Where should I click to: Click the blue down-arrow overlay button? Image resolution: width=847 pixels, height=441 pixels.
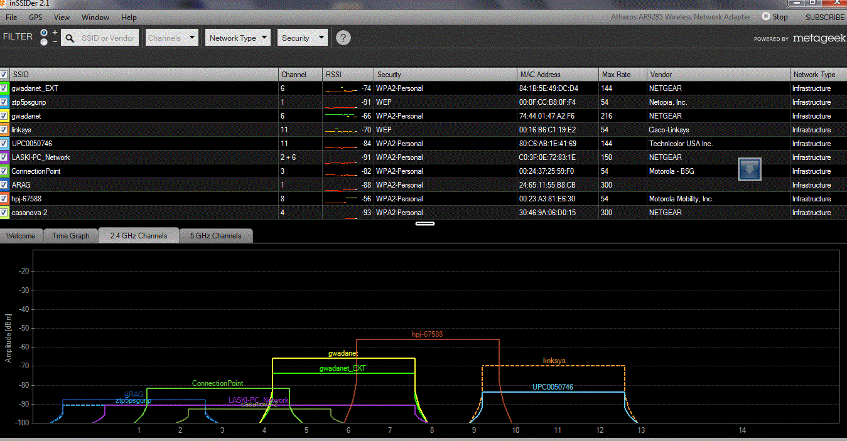(x=750, y=169)
